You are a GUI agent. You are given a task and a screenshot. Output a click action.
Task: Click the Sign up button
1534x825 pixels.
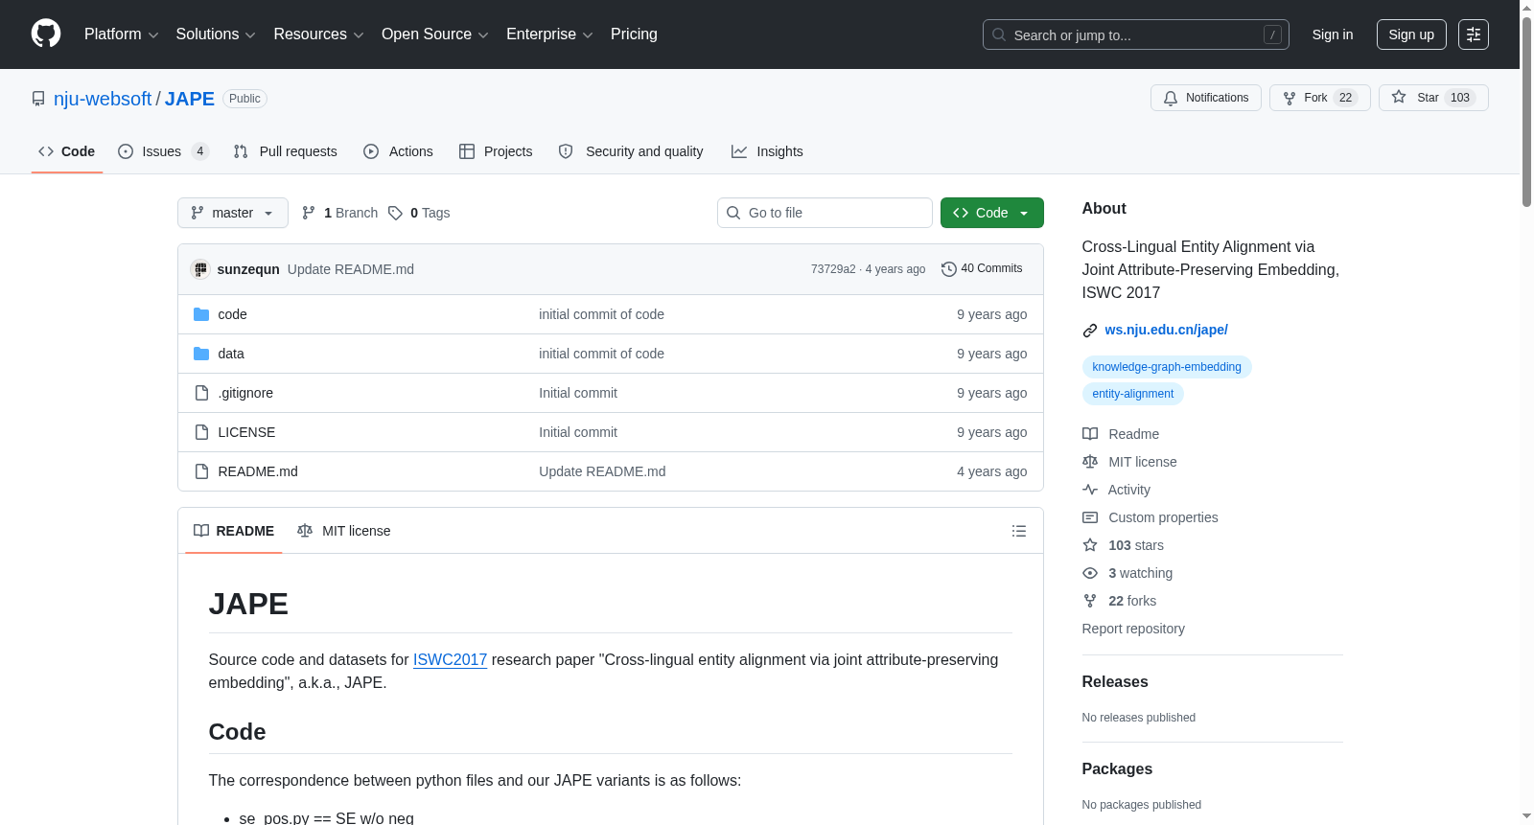(1411, 34)
